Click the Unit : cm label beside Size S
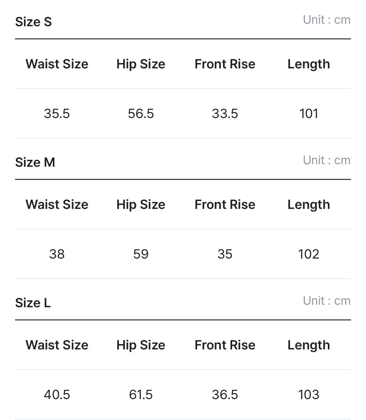 click(x=327, y=20)
